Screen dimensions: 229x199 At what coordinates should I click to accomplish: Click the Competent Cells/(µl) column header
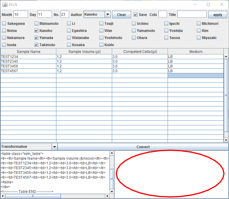coord(140,52)
